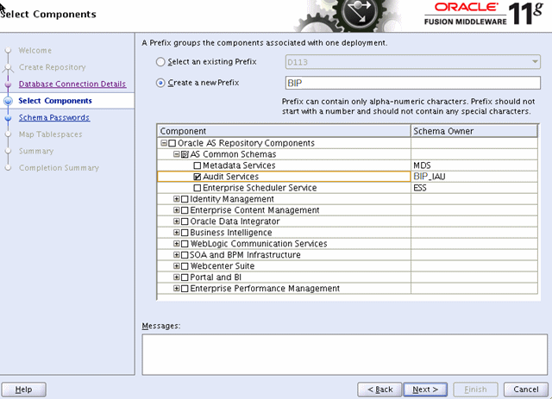The width and height of the screenshot is (552, 399).
Task: Click the Welcome step in sidebar
Action: 35,51
